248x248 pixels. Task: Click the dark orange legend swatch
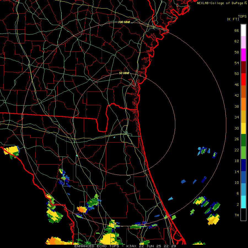pos(243,91)
